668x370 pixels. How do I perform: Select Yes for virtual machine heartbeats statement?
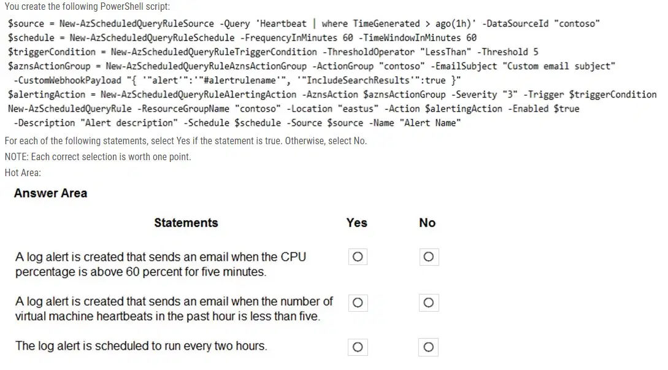[358, 303]
